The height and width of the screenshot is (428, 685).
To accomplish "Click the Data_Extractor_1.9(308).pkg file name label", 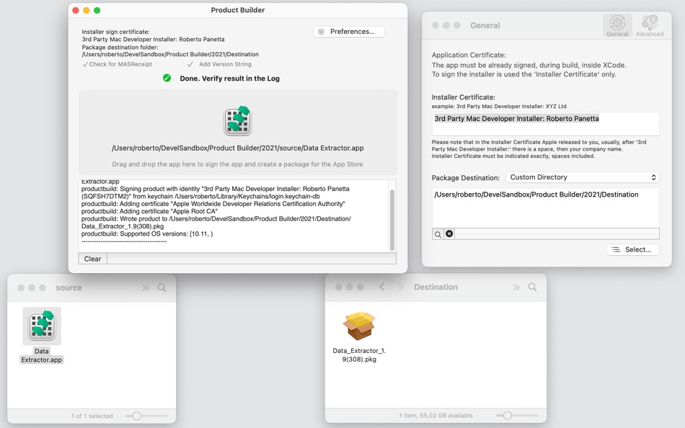I will click(359, 355).
